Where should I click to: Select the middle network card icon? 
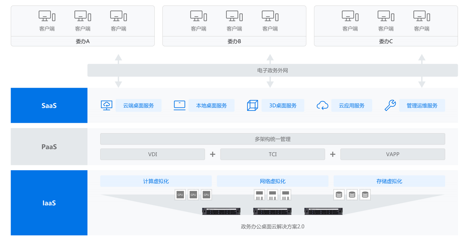(x=273, y=195)
